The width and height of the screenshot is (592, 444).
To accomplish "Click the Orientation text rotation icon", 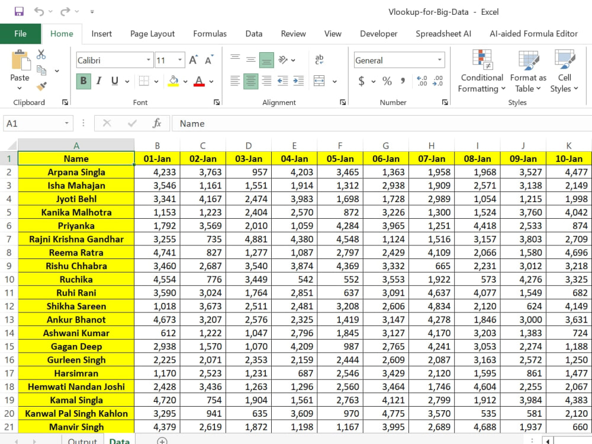I will coord(283,60).
